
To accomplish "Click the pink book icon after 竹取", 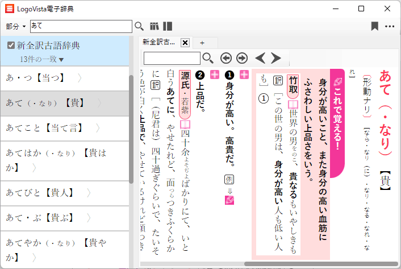I will click(x=293, y=105).
